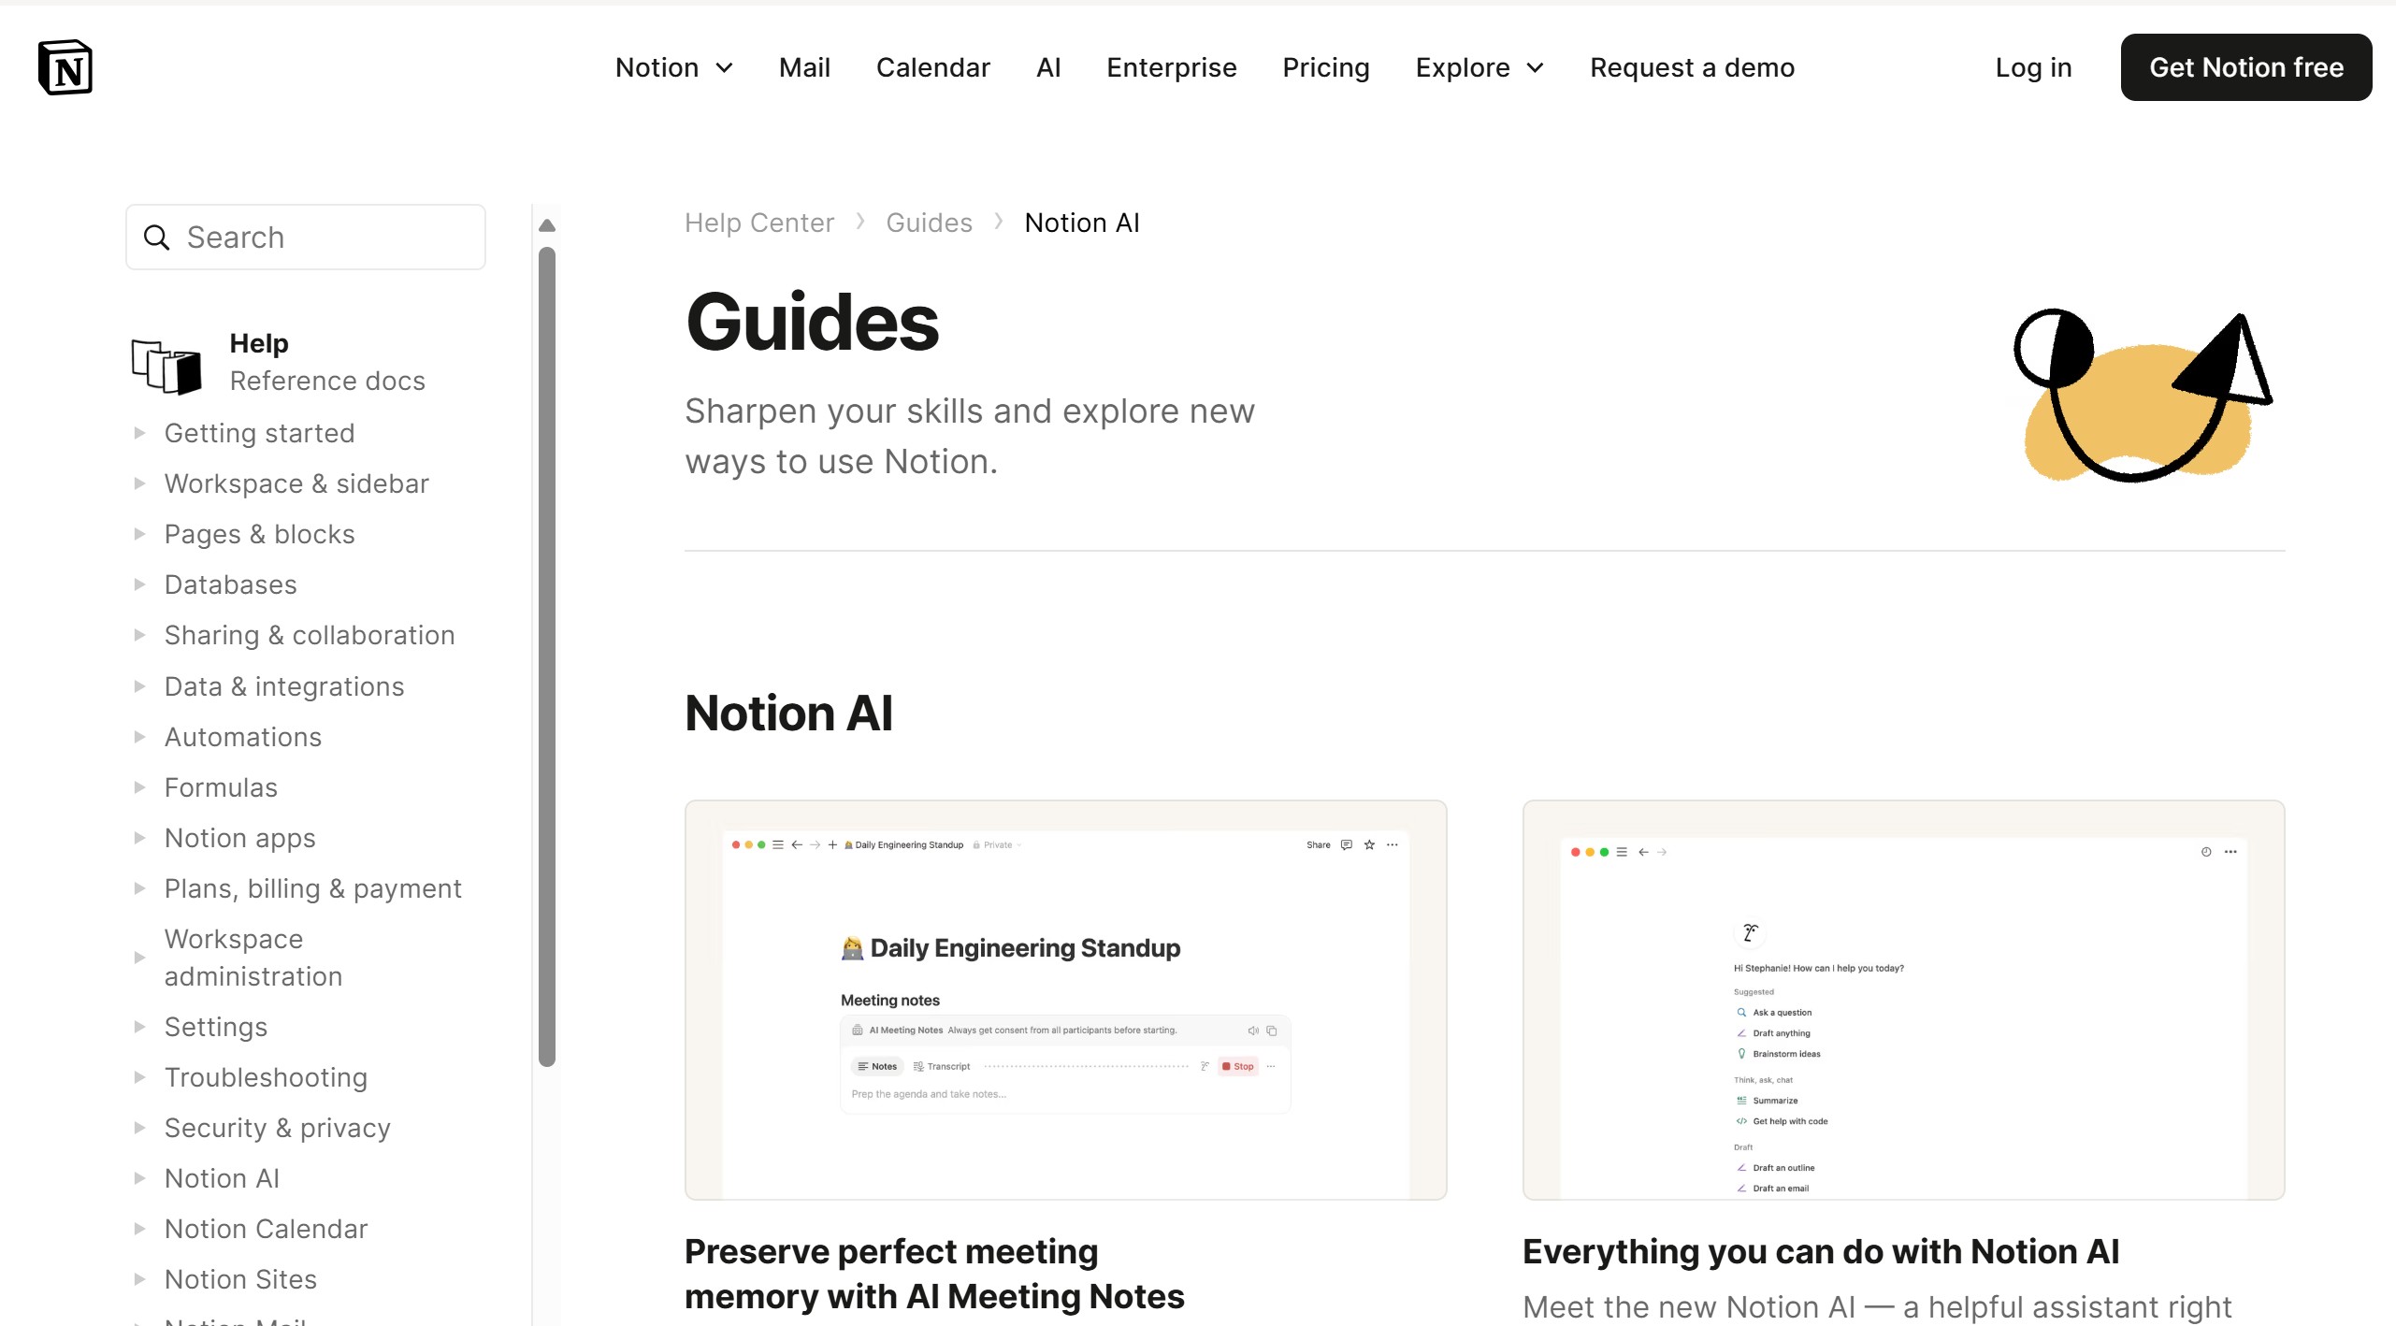Select Security & privacy in sidebar
Screen dimensions: 2396x1326
[277, 1128]
